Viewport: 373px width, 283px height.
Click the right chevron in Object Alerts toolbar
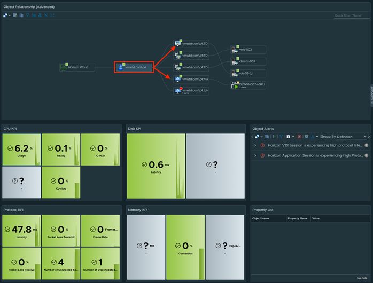369,137
